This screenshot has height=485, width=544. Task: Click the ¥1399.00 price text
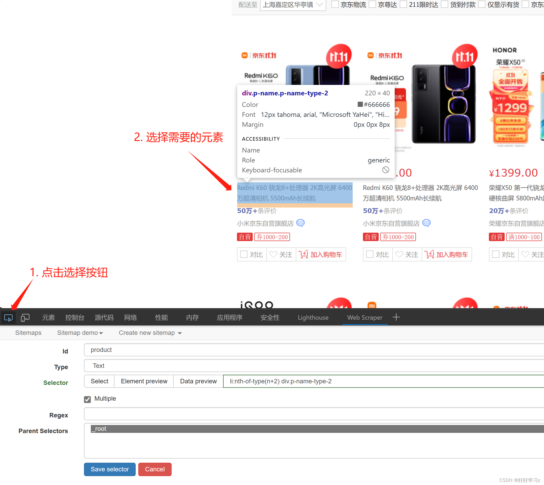click(513, 173)
